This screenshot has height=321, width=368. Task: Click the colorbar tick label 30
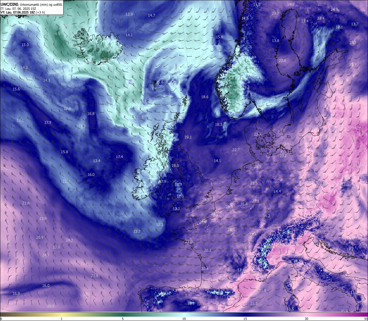coord(306,319)
